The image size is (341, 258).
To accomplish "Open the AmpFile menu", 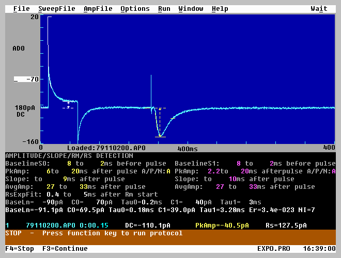I will pyautogui.click(x=98, y=9).
